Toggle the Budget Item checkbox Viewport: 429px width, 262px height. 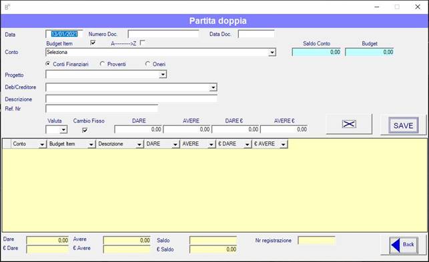(93, 43)
